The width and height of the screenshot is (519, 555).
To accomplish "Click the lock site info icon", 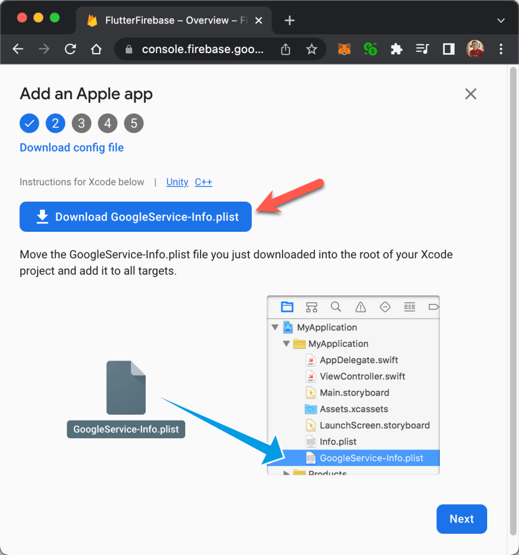I will tap(129, 49).
